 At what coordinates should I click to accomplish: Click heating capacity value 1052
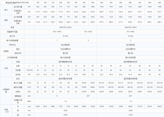93,17
